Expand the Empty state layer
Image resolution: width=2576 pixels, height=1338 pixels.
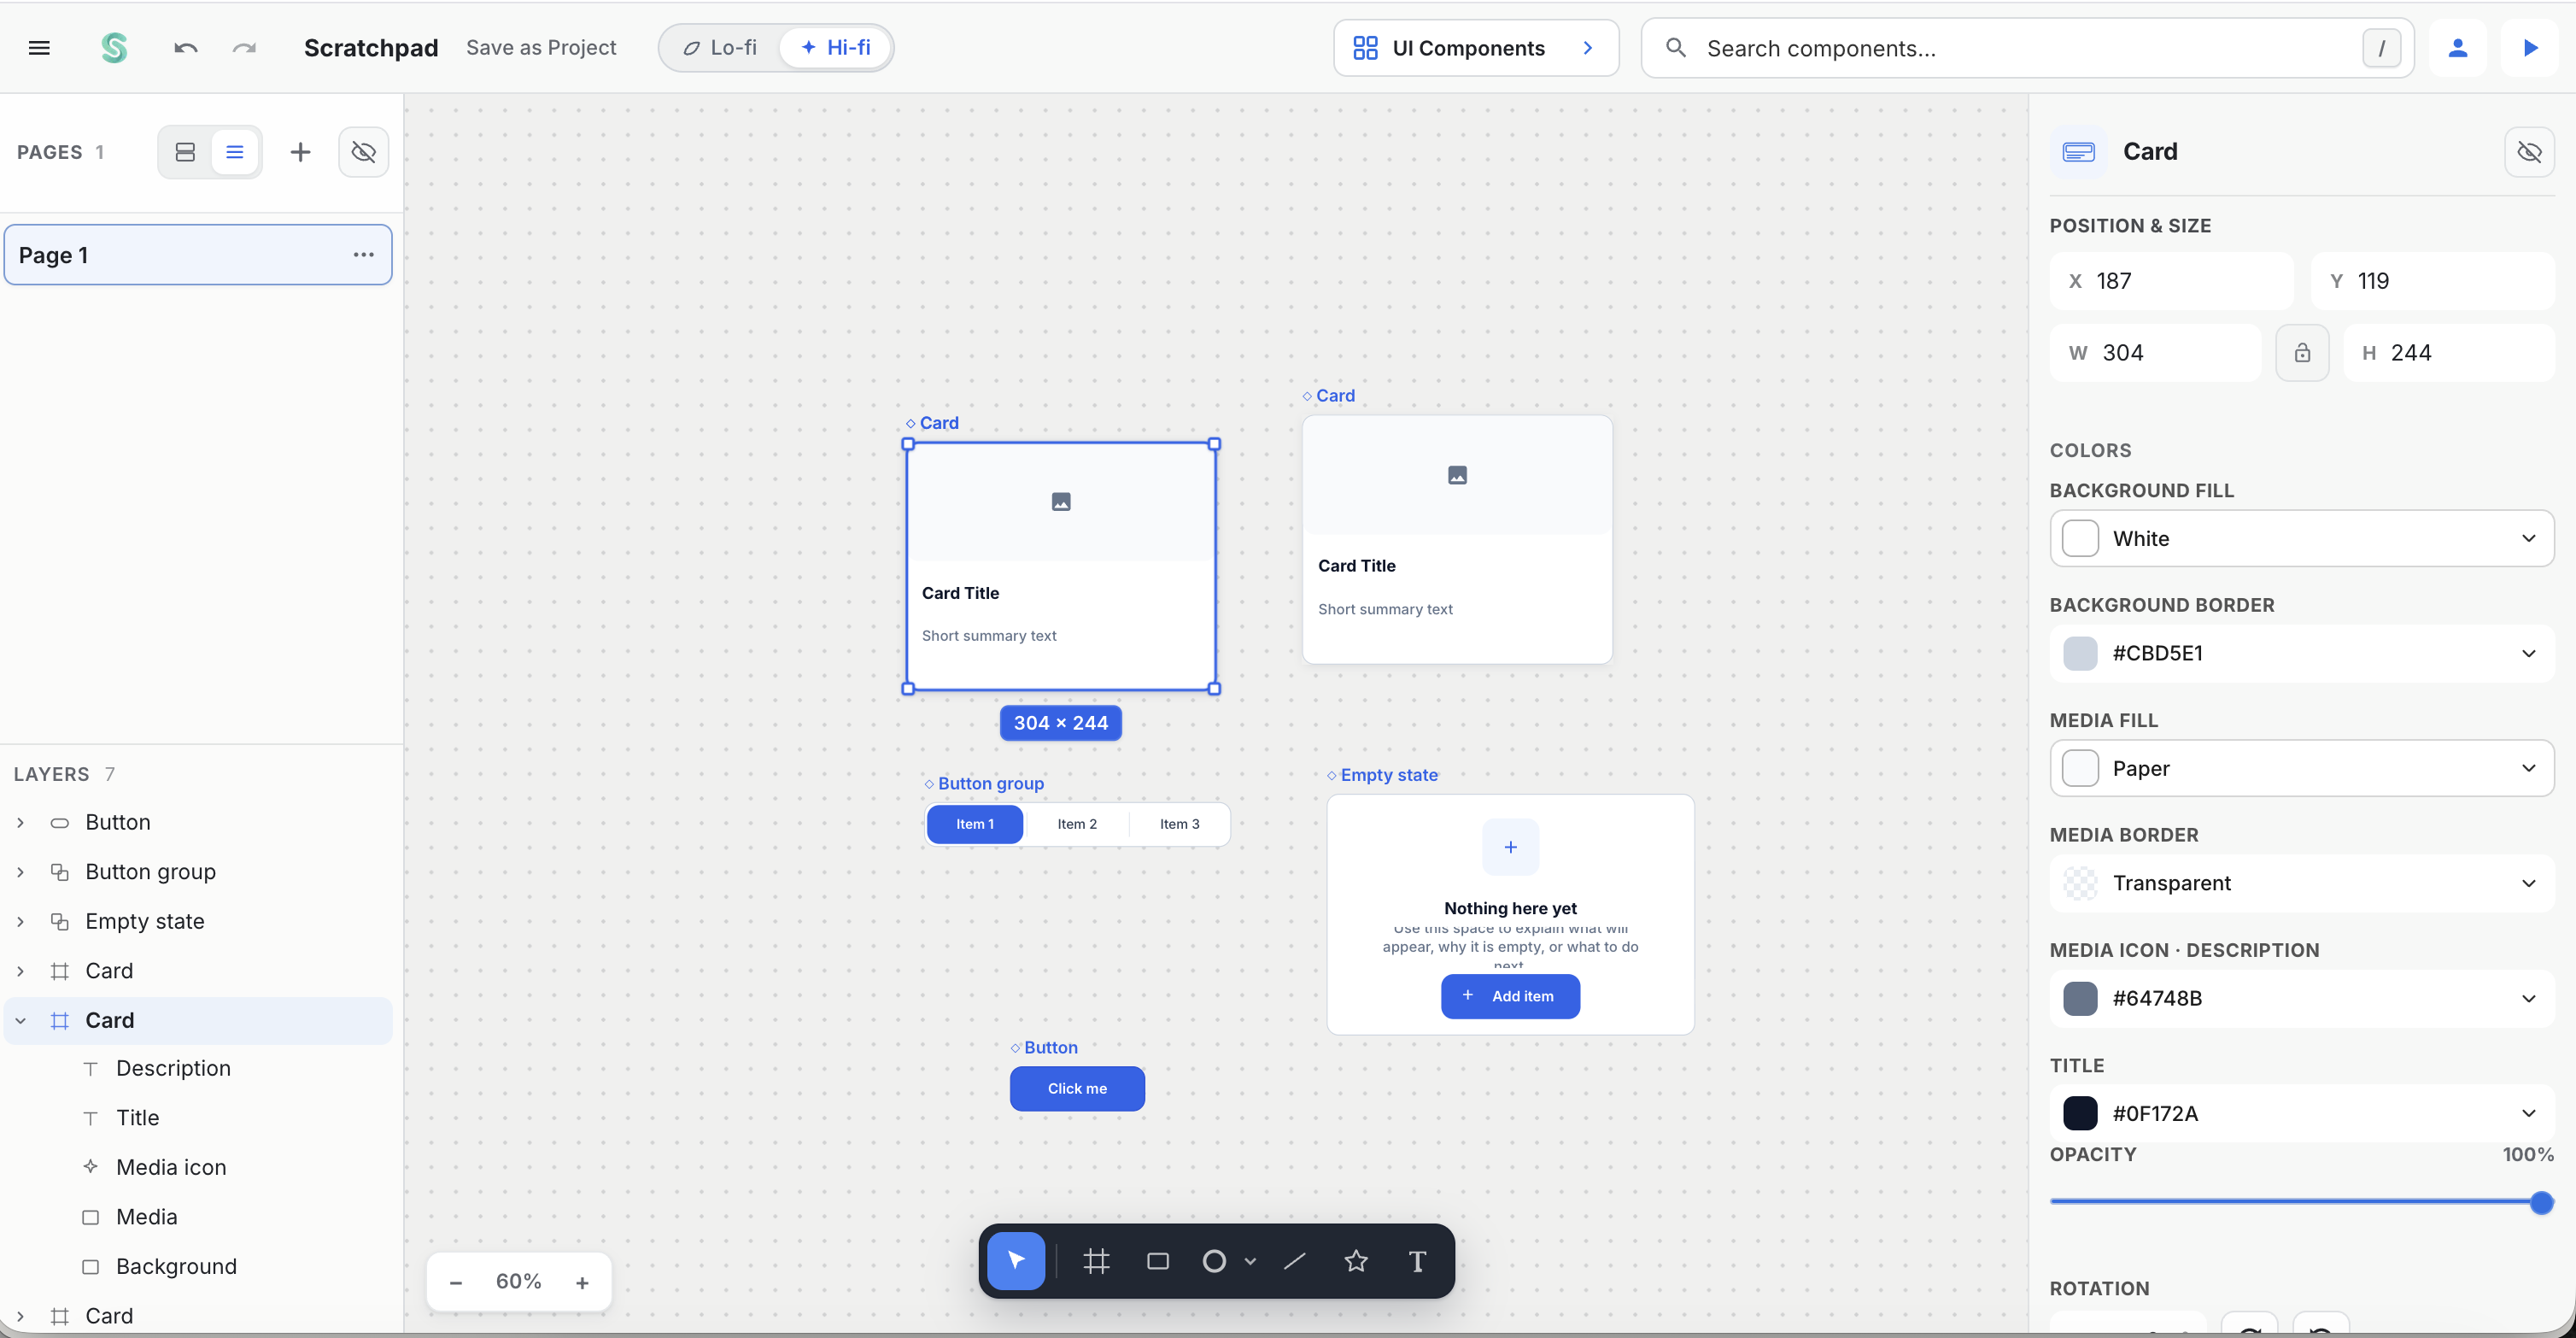(20, 922)
